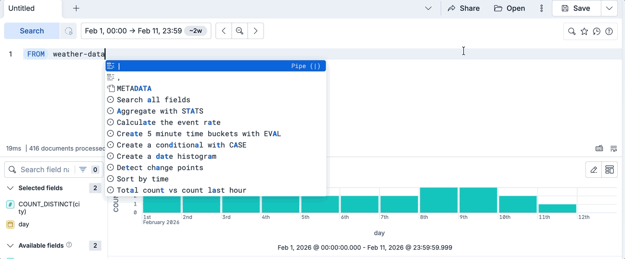Click the Share button
Screen dimensions: 625x259
(463, 8)
